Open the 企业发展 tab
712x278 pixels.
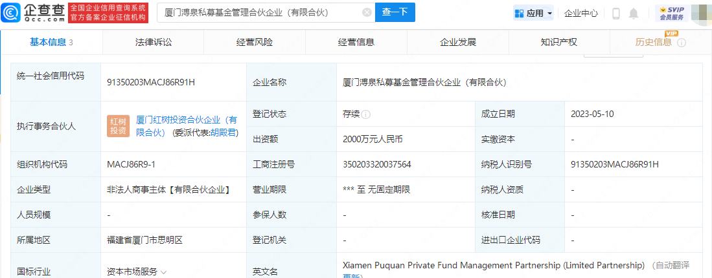point(457,43)
